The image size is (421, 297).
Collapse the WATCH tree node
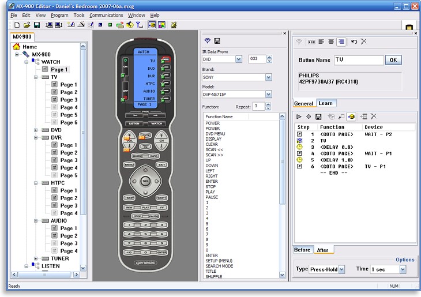click(x=26, y=62)
